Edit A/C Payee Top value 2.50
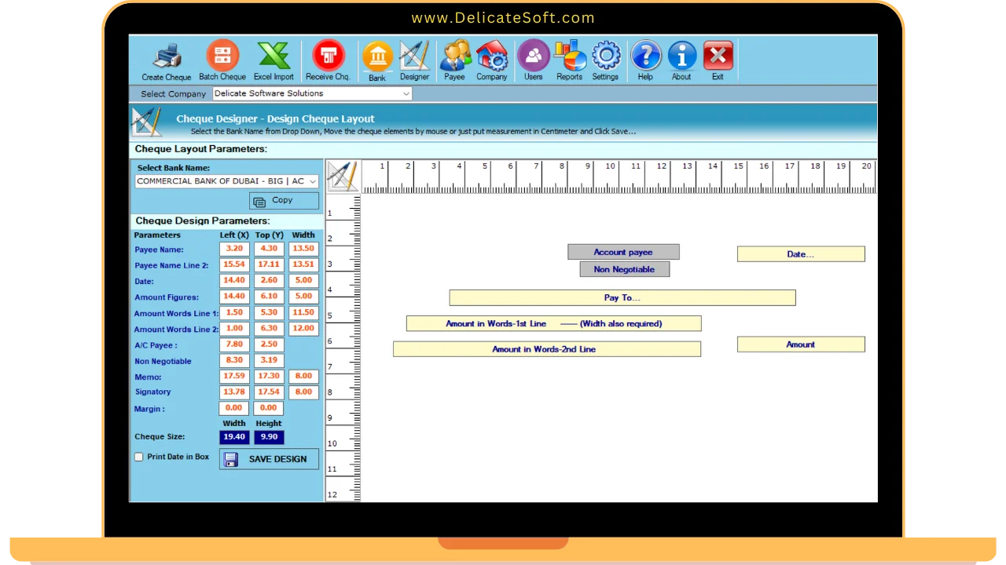1006x565 pixels. (269, 344)
